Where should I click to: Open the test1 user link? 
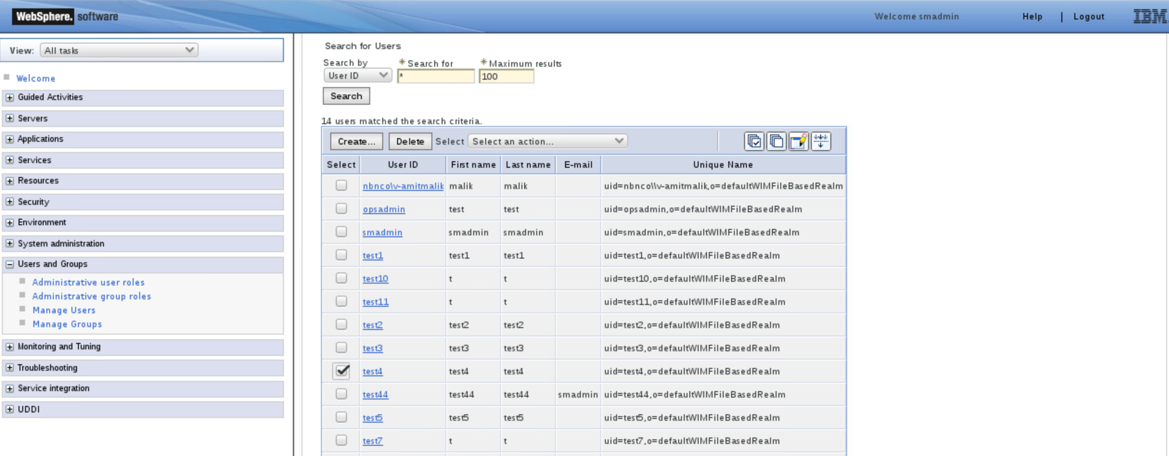373,255
